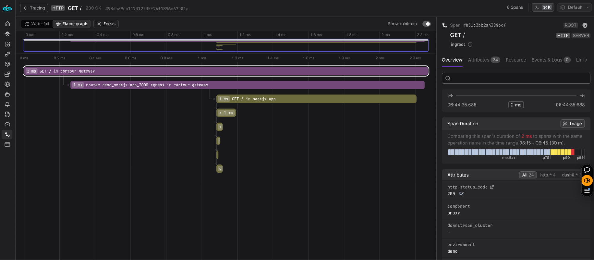This screenshot has width=594, height=260.
Task: Open the partially visible Links tab
Action: 579,60
